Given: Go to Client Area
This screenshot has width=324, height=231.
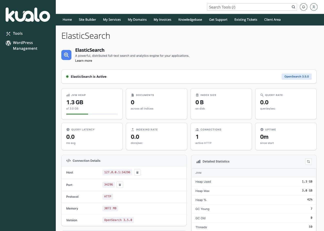Looking at the screenshot, I should 272,19.
